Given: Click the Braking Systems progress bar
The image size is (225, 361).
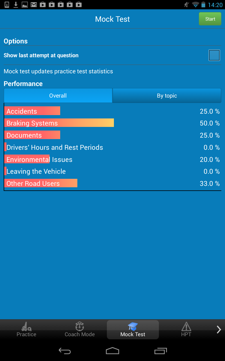Looking at the screenshot, I should tap(59, 123).
